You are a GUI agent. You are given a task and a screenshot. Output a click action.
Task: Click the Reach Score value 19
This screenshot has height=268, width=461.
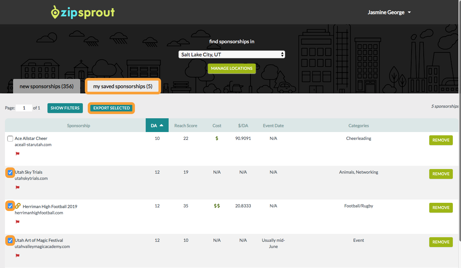tap(186, 172)
